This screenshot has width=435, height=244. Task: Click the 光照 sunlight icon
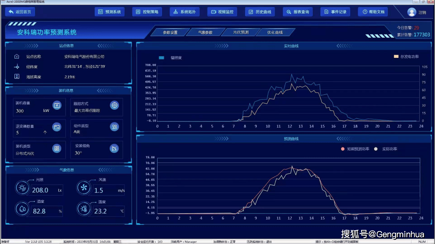click(22, 188)
